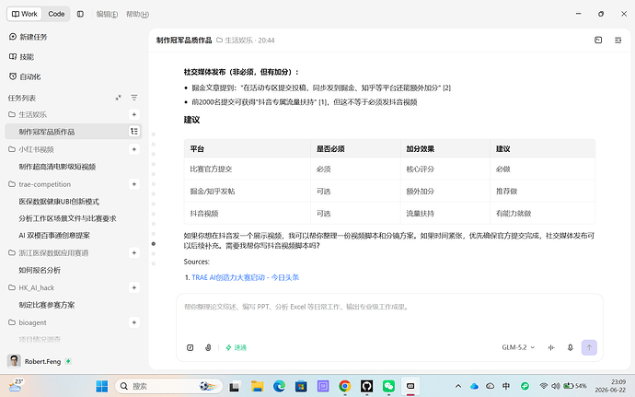Show hidden system tray icons
Screen dimensions: 635x397
pyautogui.click(x=458, y=386)
